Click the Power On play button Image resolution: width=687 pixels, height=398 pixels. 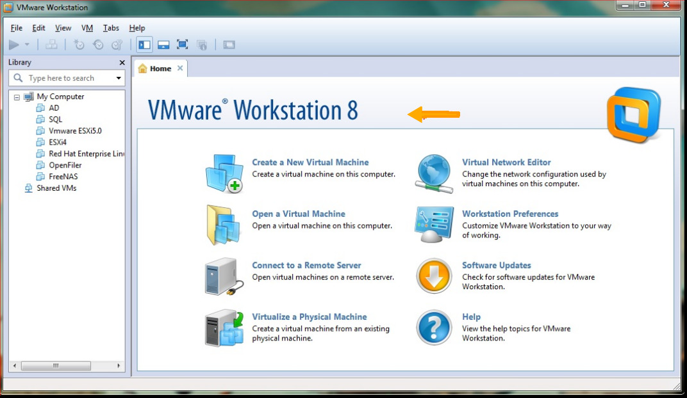tap(14, 45)
